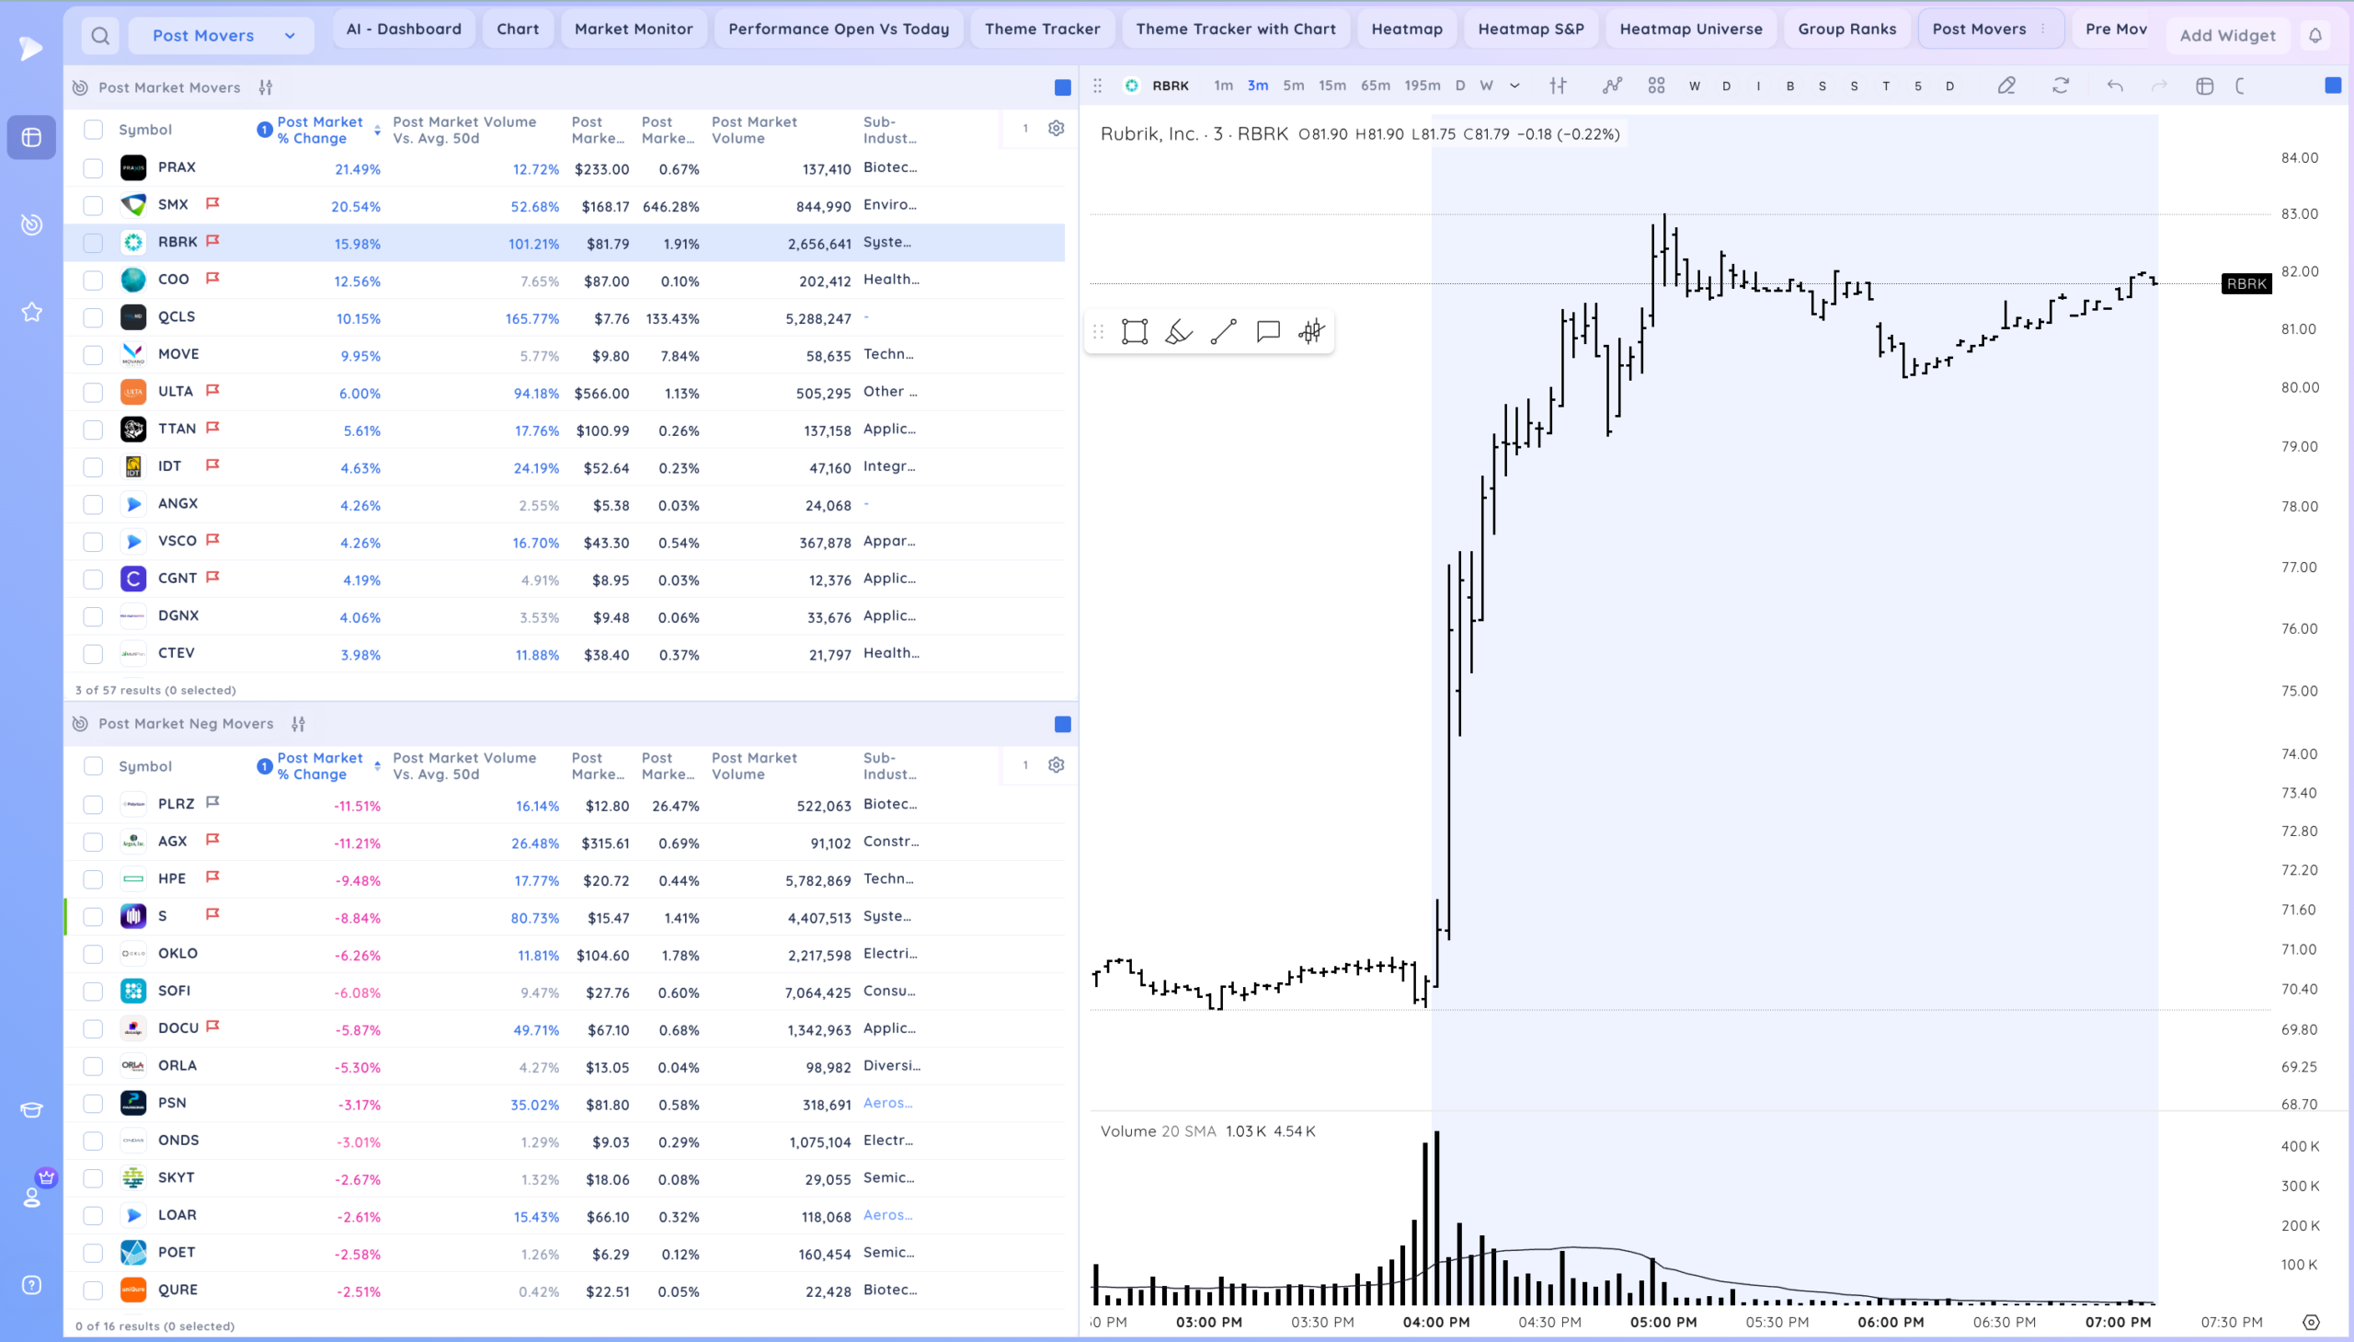Click the chart refresh icon
The width and height of the screenshot is (2354, 1342).
[x=2060, y=86]
